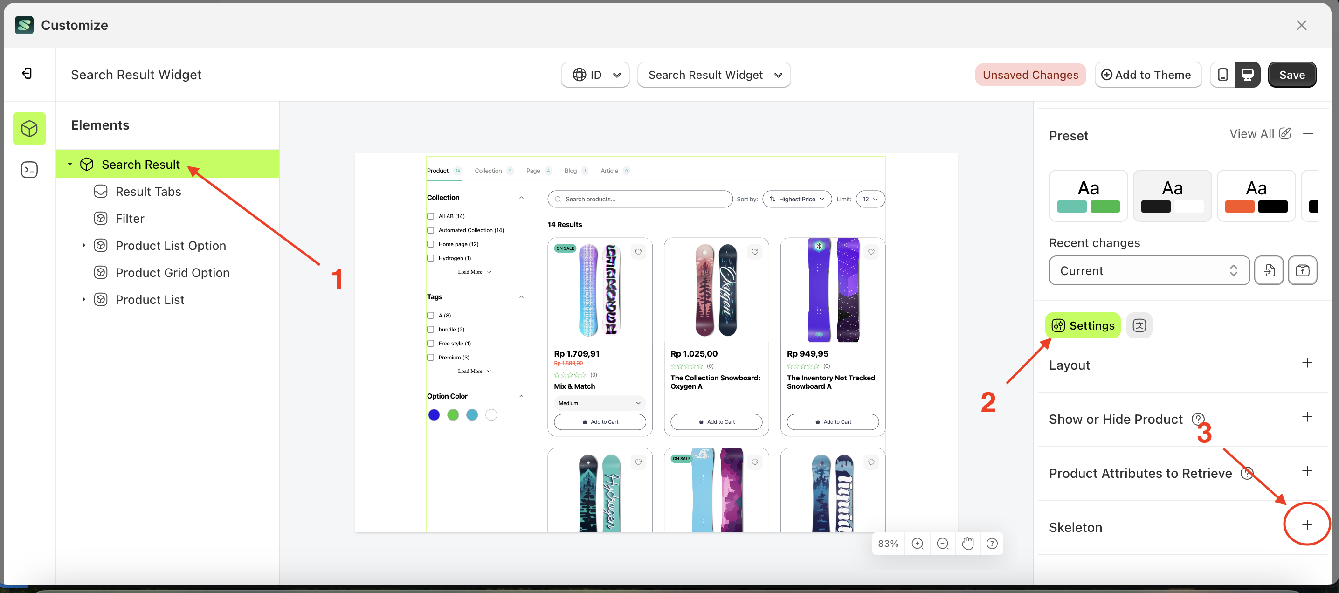This screenshot has width=1339, height=593.
Task: Switch to the Collection results tab
Action: 488,171
